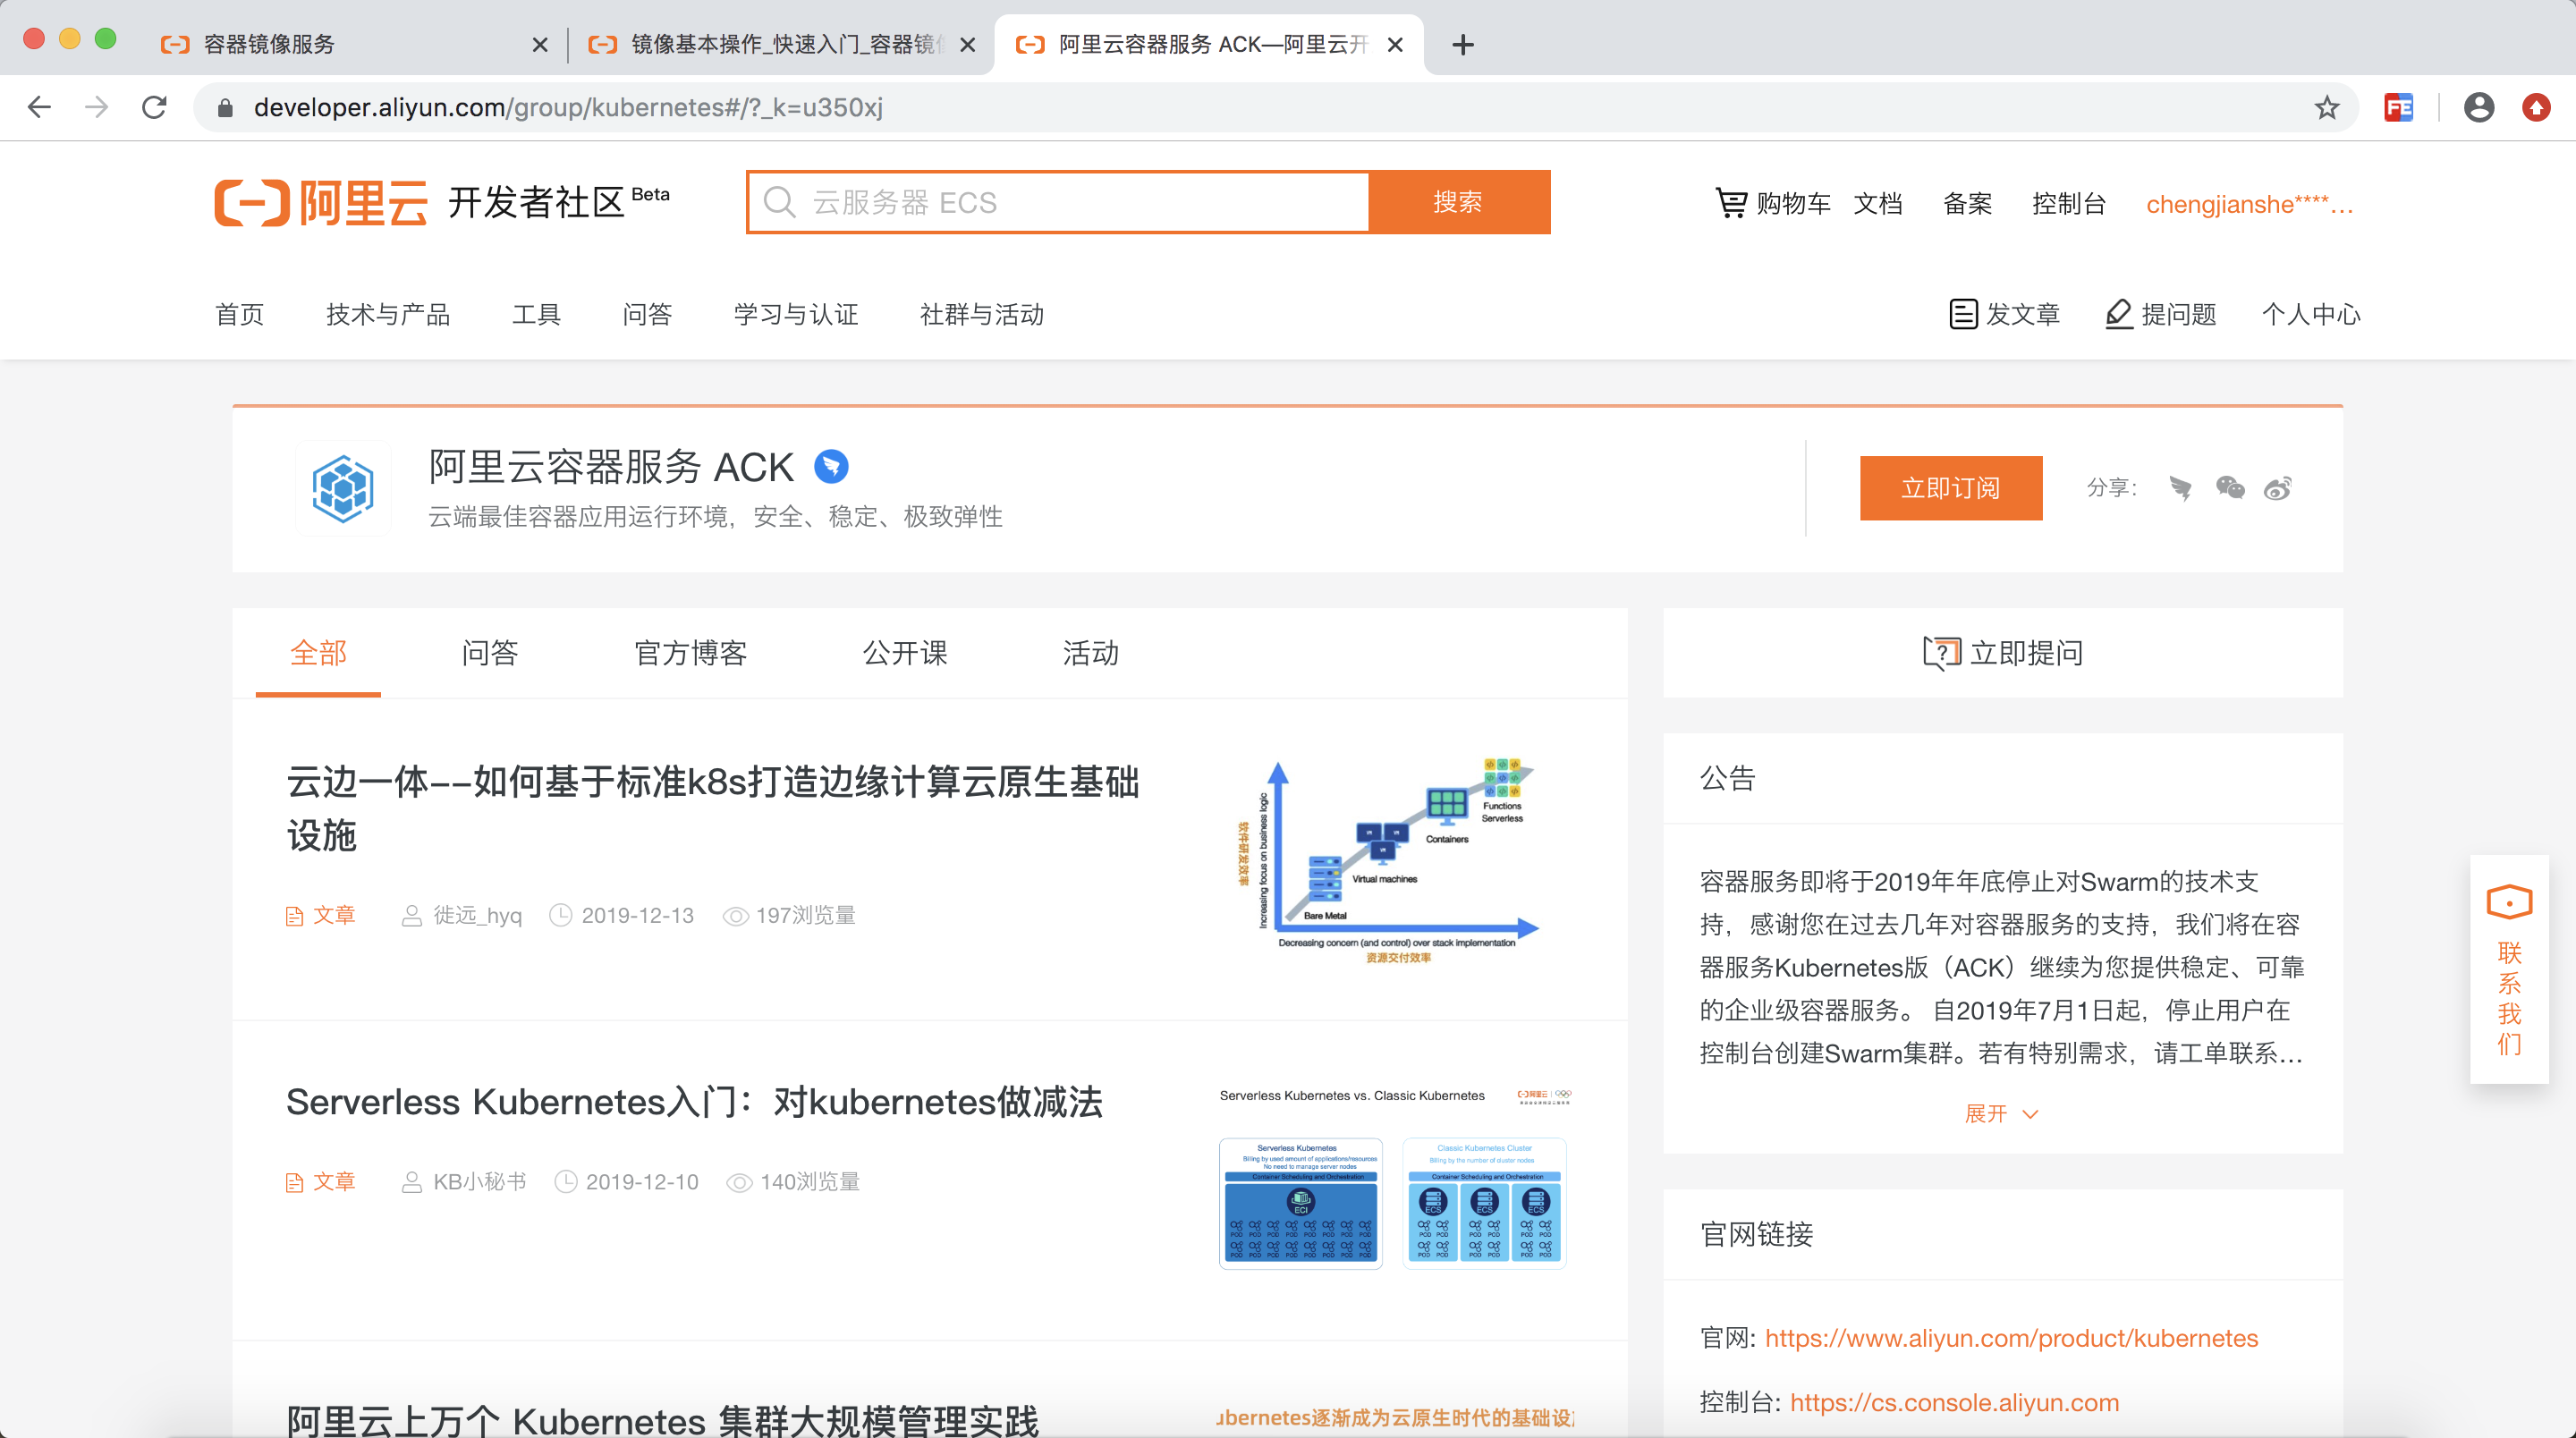Click the 提问题 pencil icon

pyautogui.click(x=2118, y=314)
